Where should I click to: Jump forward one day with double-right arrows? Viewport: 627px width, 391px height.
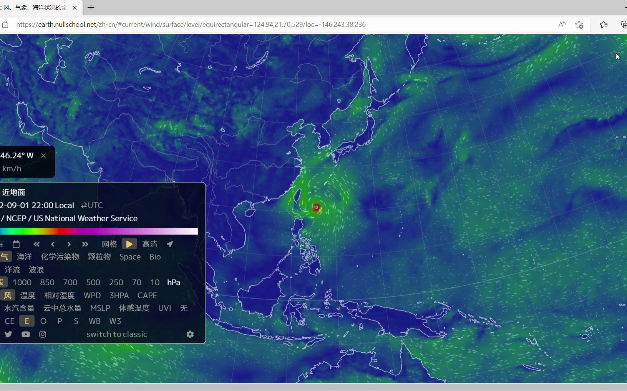point(85,244)
